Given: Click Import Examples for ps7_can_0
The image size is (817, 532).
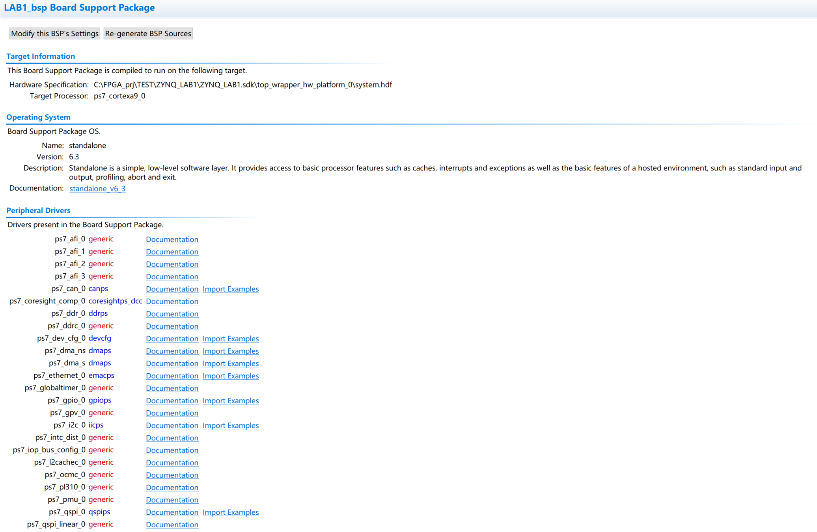Looking at the screenshot, I should click(231, 289).
